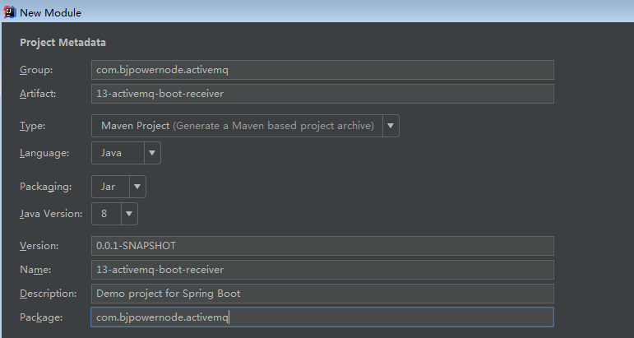Click the Java language combo box

(x=117, y=153)
